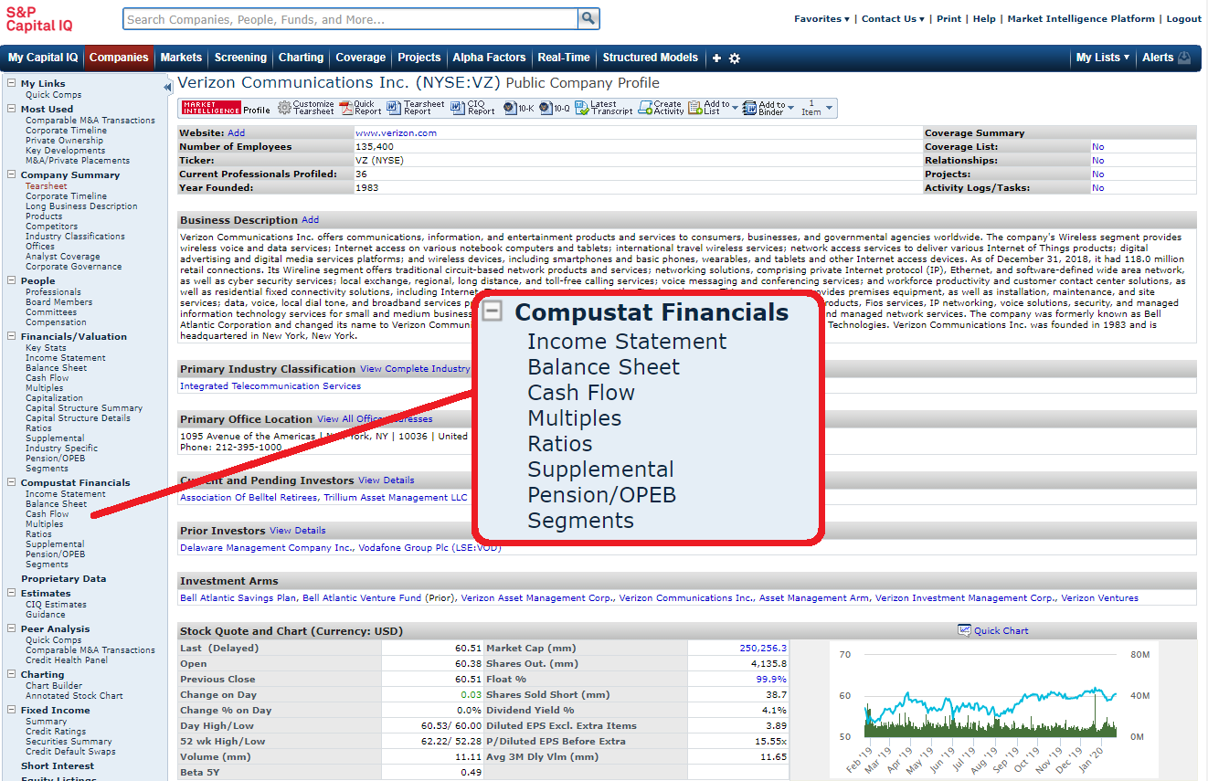Collapse the People sidebar section
Image resolution: width=1208 pixels, height=781 pixels.
(x=11, y=280)
